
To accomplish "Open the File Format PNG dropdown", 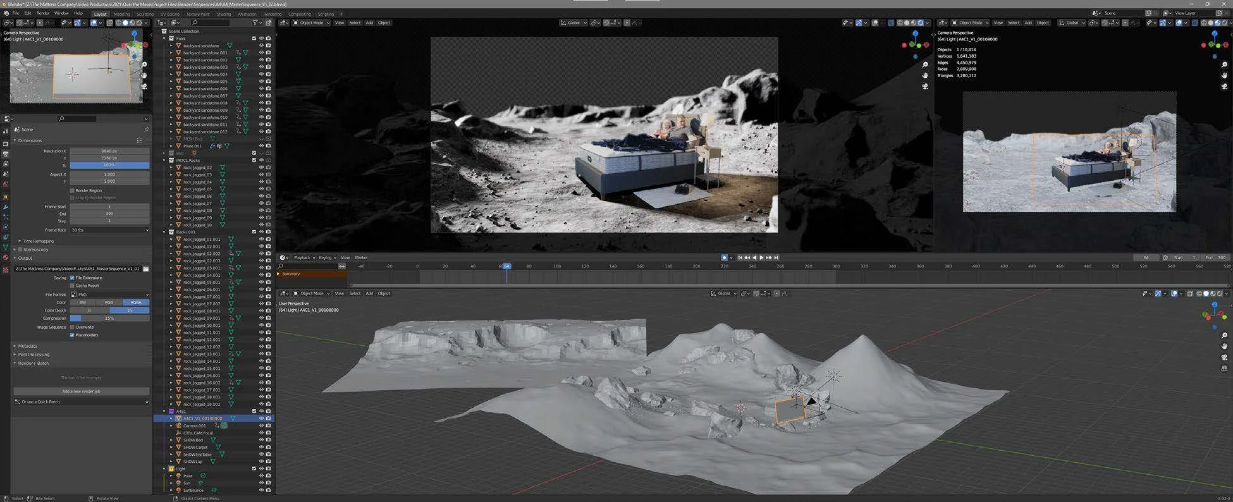I will pos(109,295).
